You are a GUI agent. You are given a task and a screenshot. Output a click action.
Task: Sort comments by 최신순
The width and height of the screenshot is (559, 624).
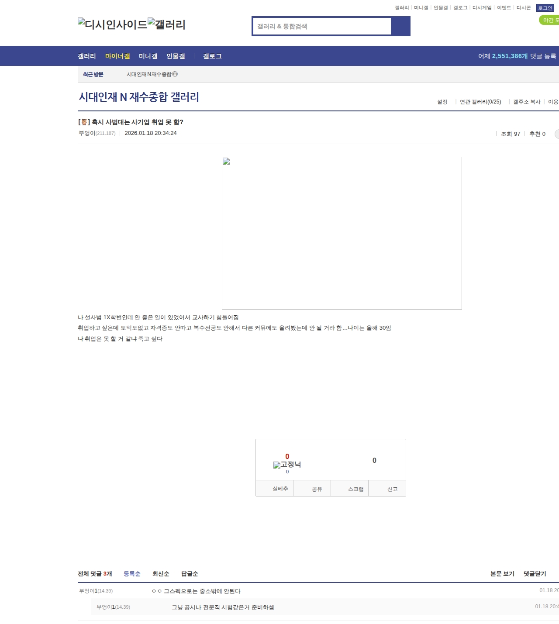[161, 574]
